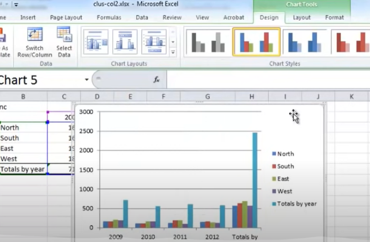The height and width of the screenshot is (242, 370).
Task: Select South legend entry in chart
Action: tap(283, 166)
